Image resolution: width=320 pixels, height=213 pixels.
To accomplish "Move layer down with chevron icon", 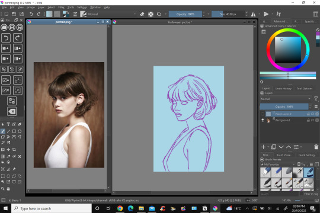I will 281,147.
